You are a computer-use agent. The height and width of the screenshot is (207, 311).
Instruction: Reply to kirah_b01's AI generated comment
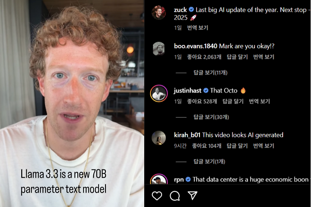coord(237,146)
